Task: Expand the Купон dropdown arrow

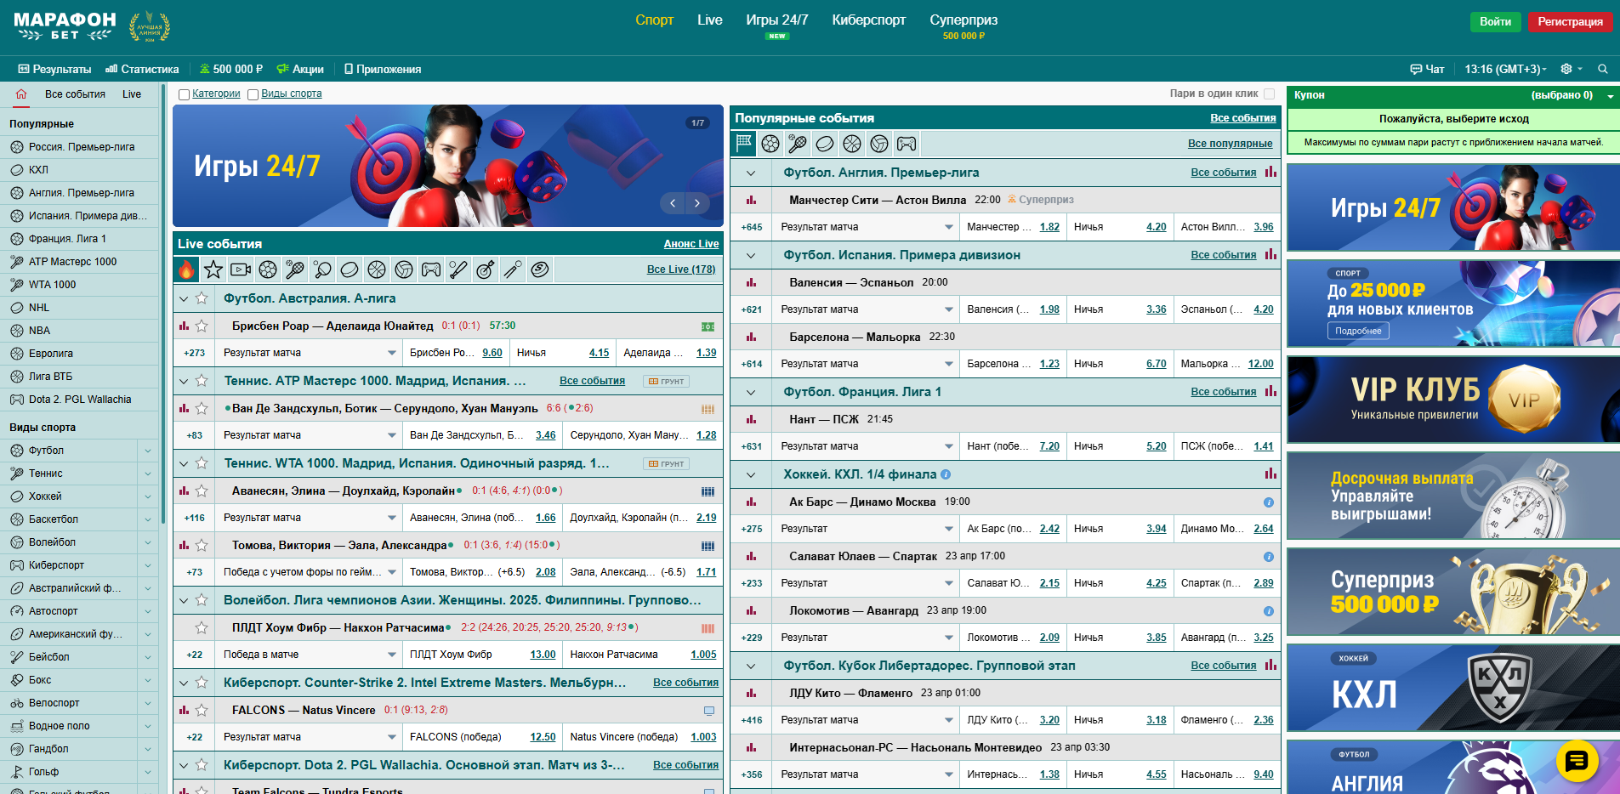Action: [x=1610, y=96]
